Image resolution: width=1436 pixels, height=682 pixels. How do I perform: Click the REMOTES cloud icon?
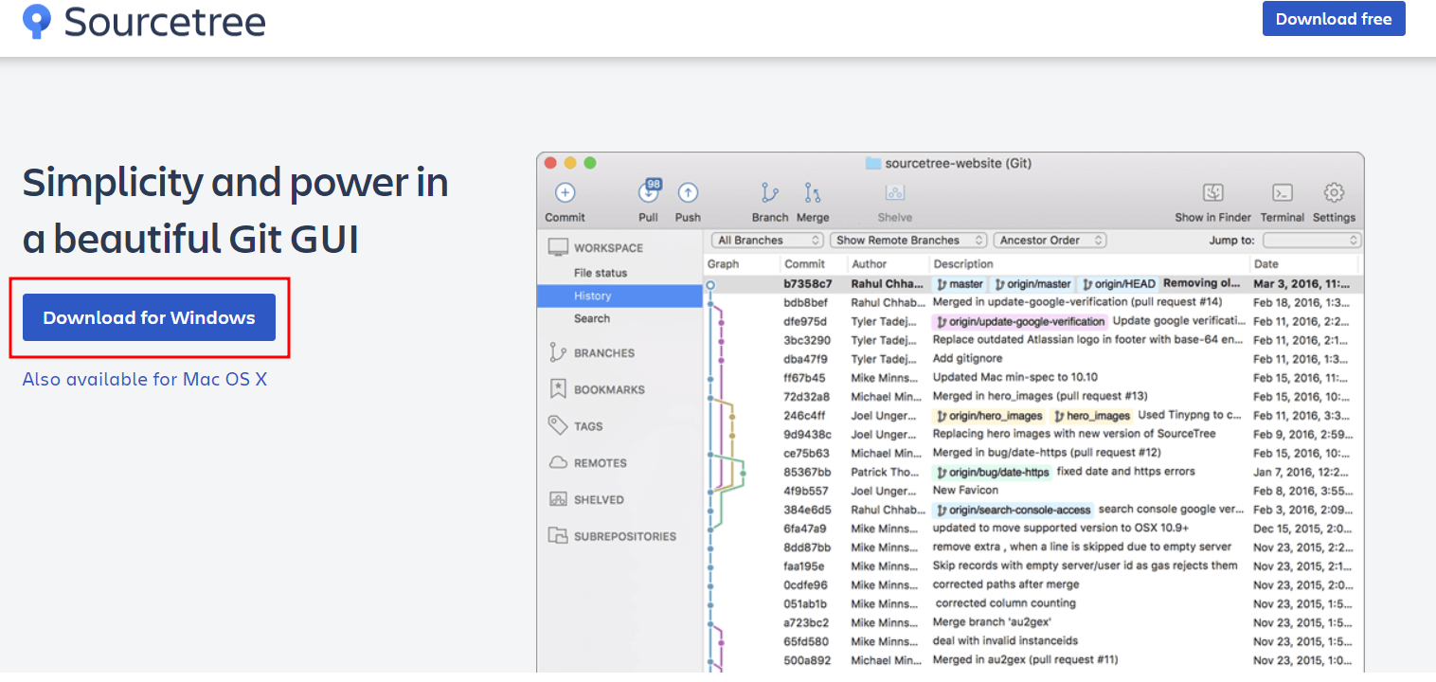pyautogui.click(x=558, y=463)
